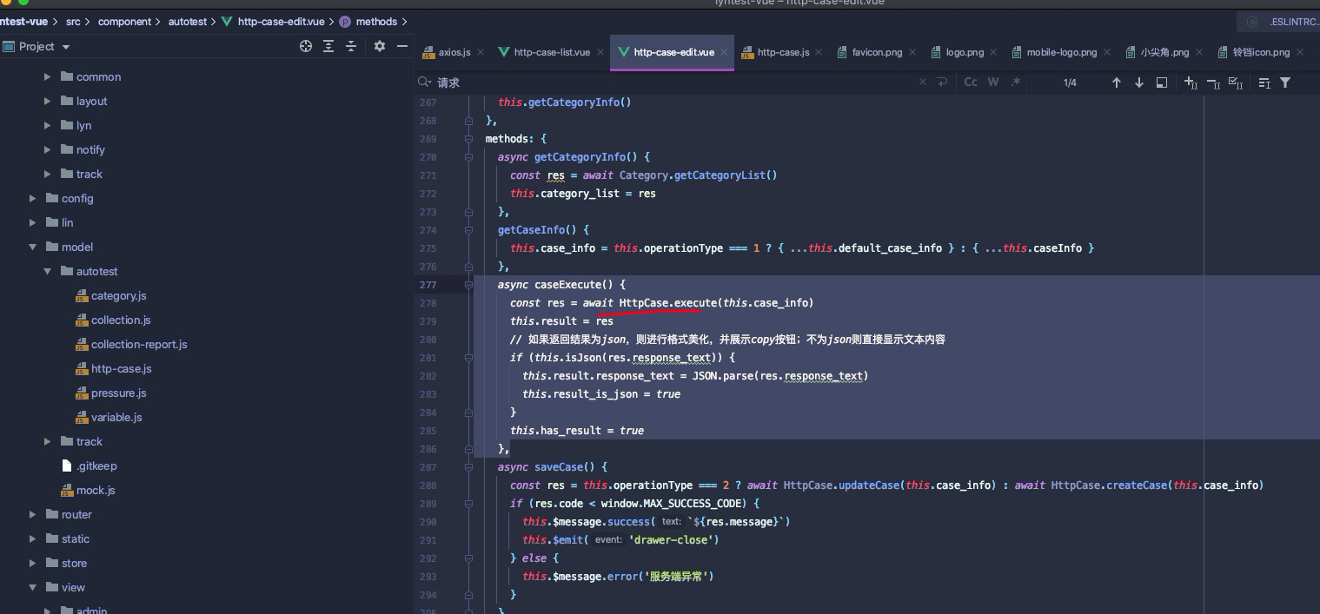This screenshot has width=1320, height=614.
Task: Toggle multiline search mode icon
Action: coord(1264,83)
